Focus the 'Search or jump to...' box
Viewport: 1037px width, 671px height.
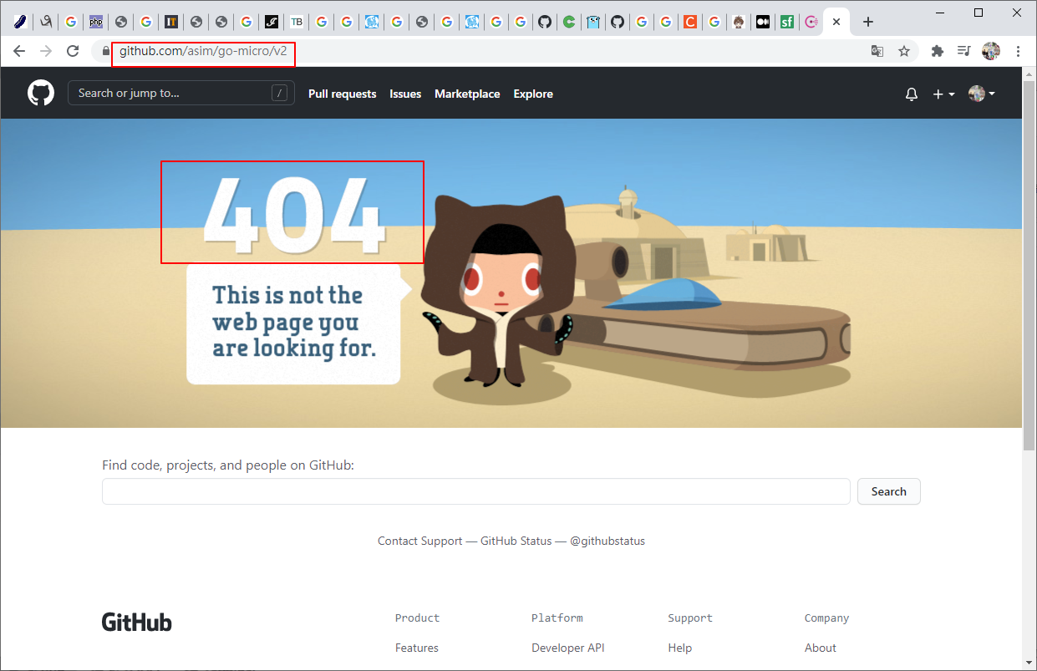point(181,93)
